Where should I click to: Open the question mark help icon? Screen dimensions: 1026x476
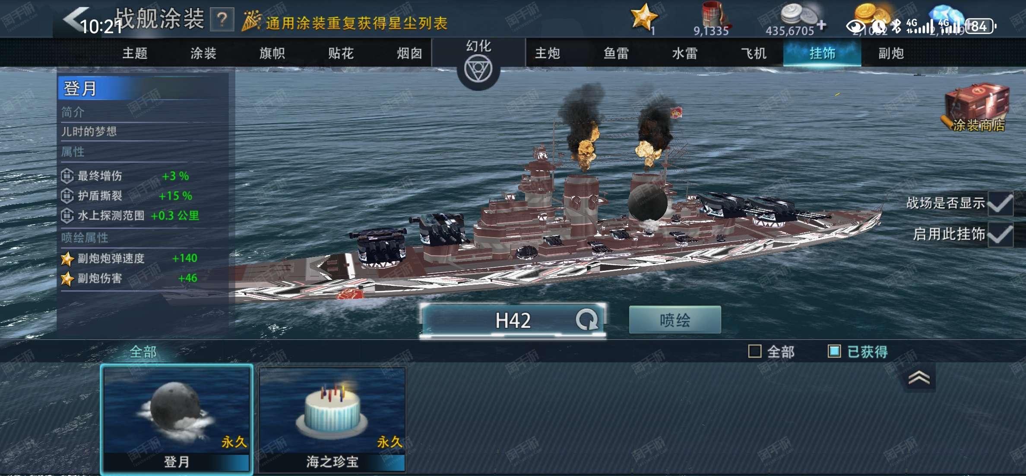(222, 19)
